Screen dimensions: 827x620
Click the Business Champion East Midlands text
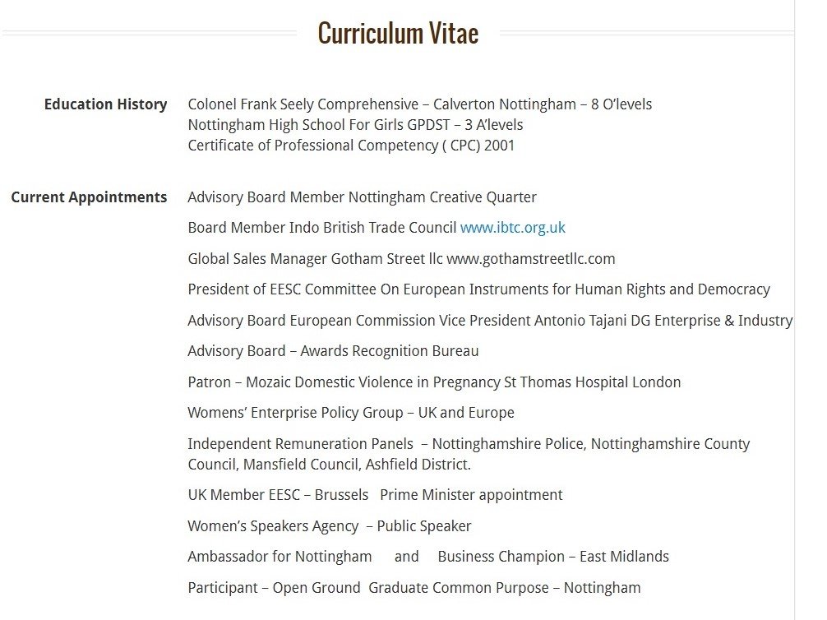(552, 557)
